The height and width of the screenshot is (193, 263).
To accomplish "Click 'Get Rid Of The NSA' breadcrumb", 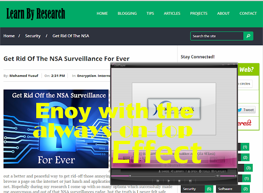I will [x=71, y=36].
